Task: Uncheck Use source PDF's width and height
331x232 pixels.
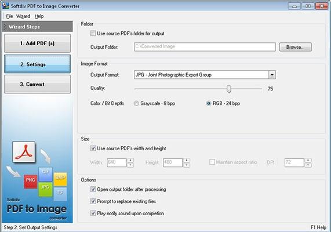Action: [x=93, y=148]
